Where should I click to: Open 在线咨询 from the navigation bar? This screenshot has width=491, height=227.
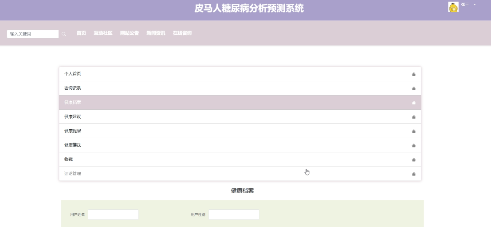(x=182, y=33)
